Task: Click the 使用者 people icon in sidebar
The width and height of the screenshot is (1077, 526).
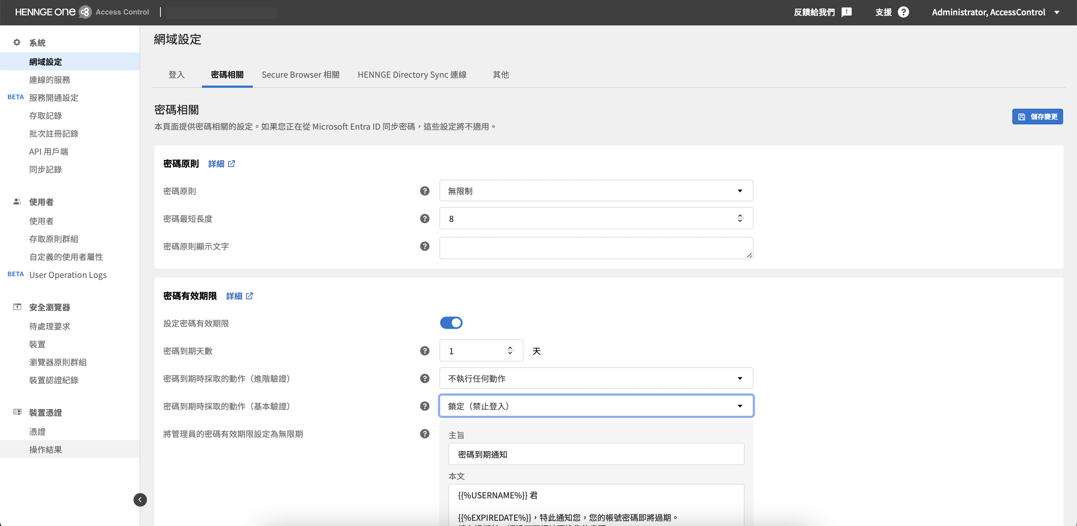Action: [17, 201]
